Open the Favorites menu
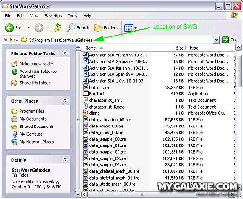Screen dimensions: 243x199 (x=53, y=16)
